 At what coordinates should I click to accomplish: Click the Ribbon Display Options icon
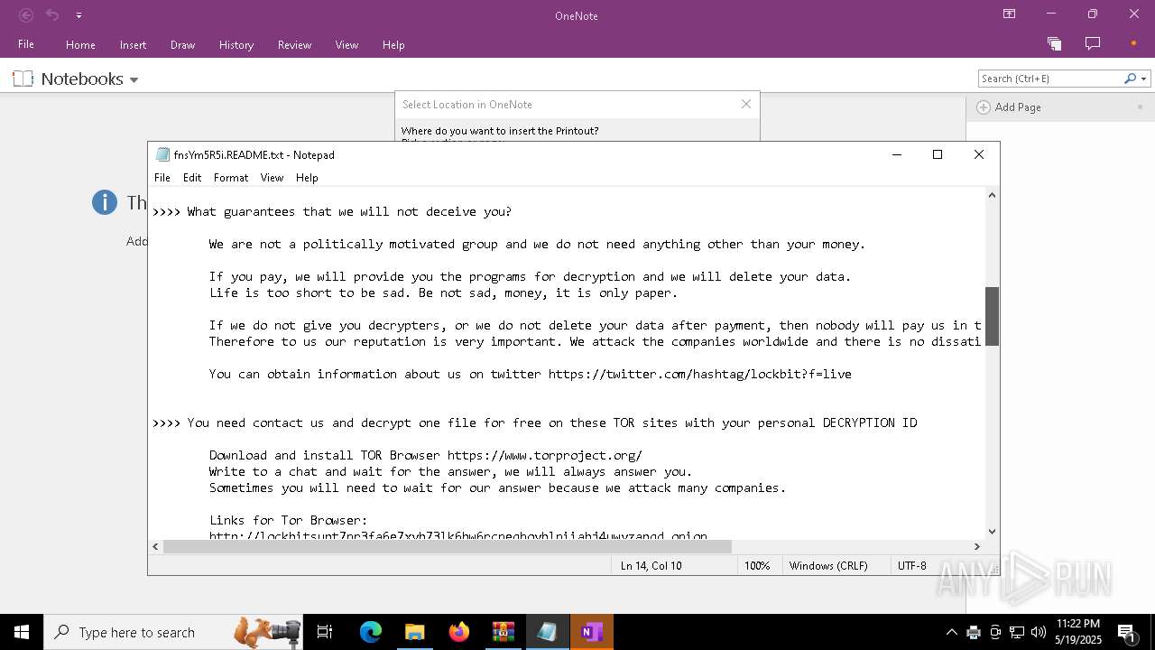point(1009,14)
